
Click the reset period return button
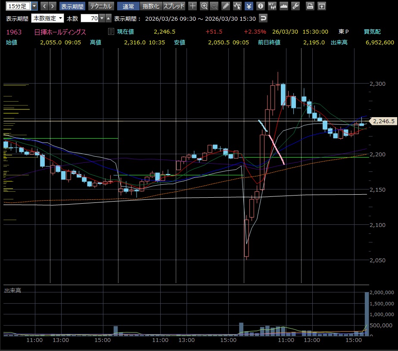click(263, 18)
